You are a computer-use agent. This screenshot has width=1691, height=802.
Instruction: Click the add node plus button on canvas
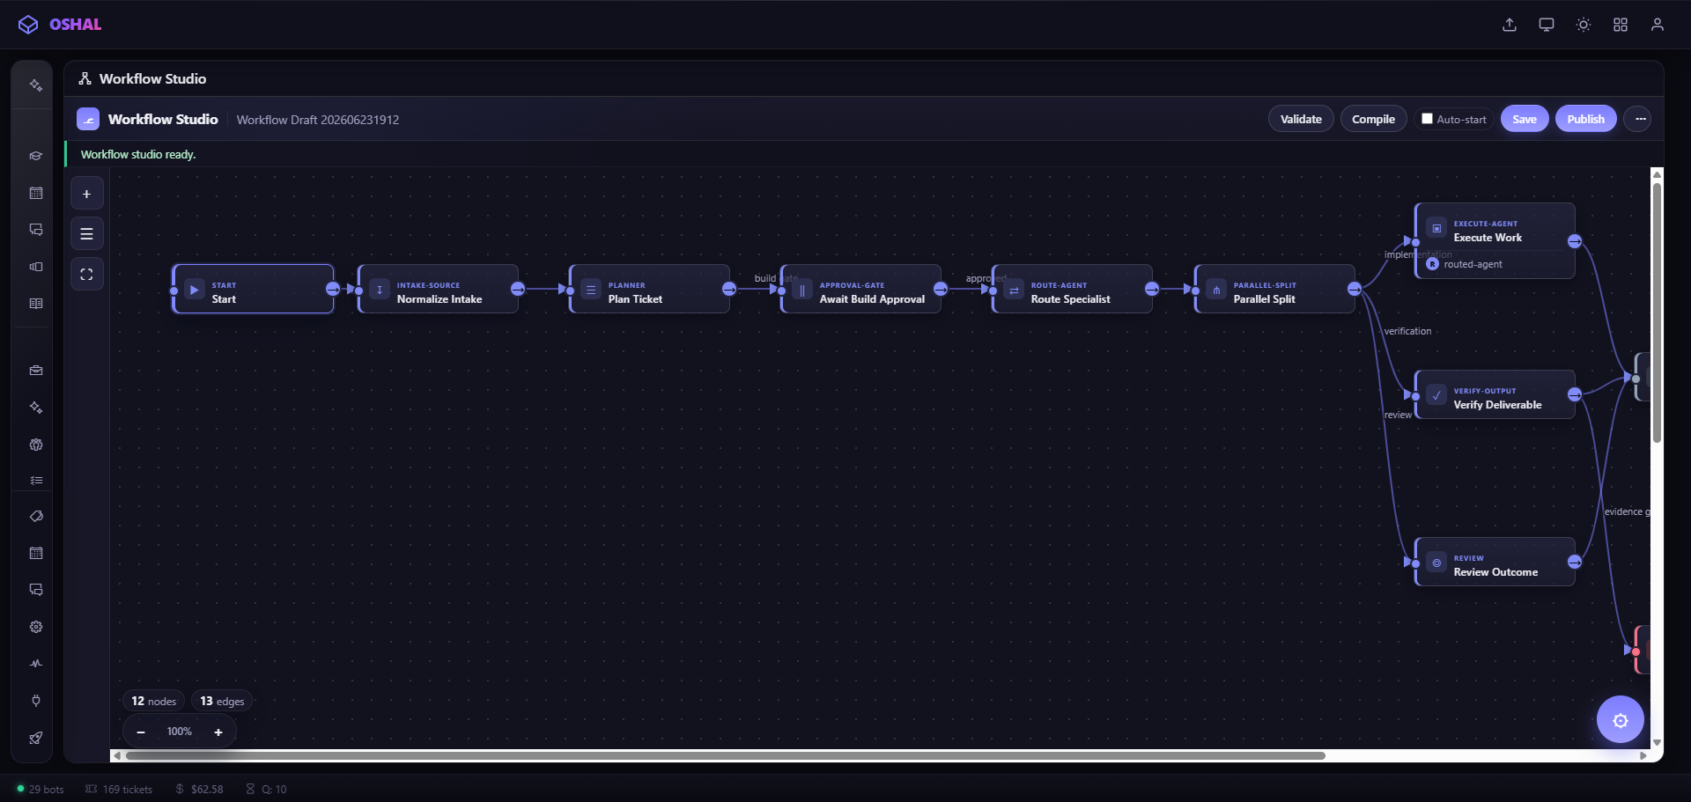(87, 194)
